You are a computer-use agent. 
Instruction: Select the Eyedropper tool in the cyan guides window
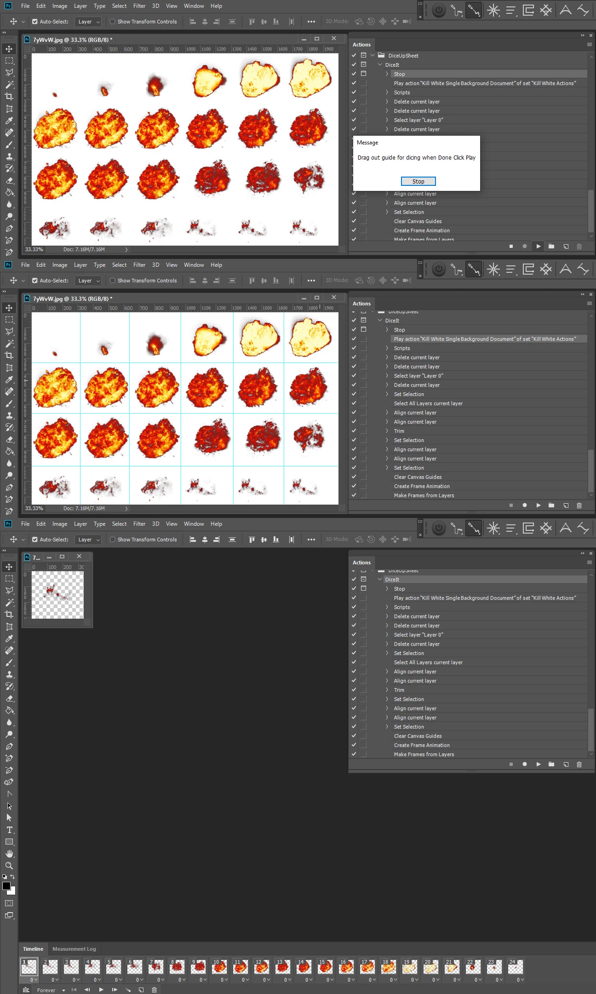point(9,379)
